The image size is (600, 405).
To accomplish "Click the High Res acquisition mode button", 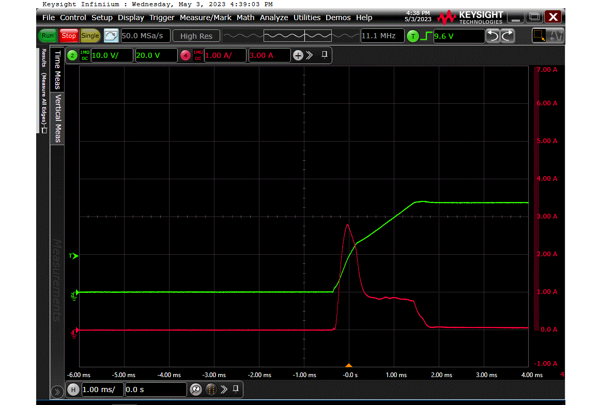I will [196, 36].
